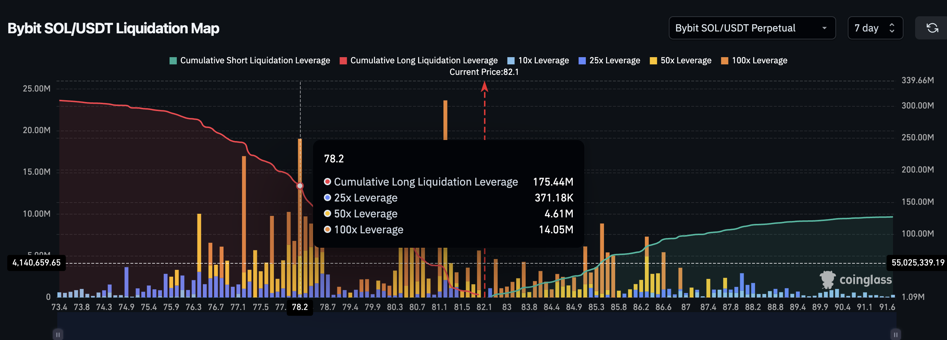The width and height of the screenshot is (947, 340).
Task: Toggle the 10x Leverage series in the legend
Action: point(538,60)
